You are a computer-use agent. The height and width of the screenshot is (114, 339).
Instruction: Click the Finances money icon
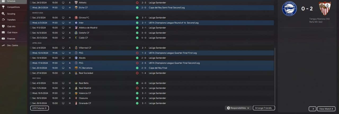click(x=3, y=39)
